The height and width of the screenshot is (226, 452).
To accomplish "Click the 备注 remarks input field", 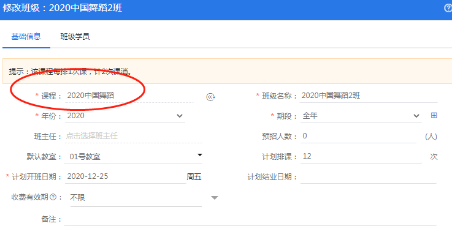I will [250, 219].
